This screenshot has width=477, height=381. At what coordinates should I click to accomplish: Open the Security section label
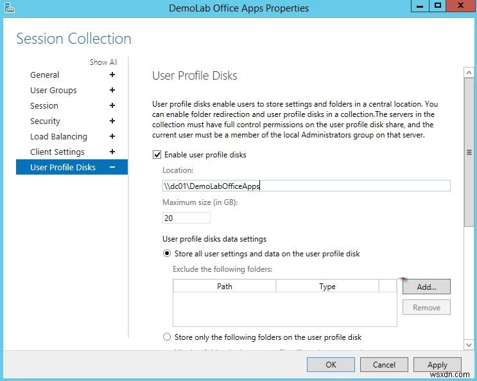pyautogui.click(x=45, y=121)
